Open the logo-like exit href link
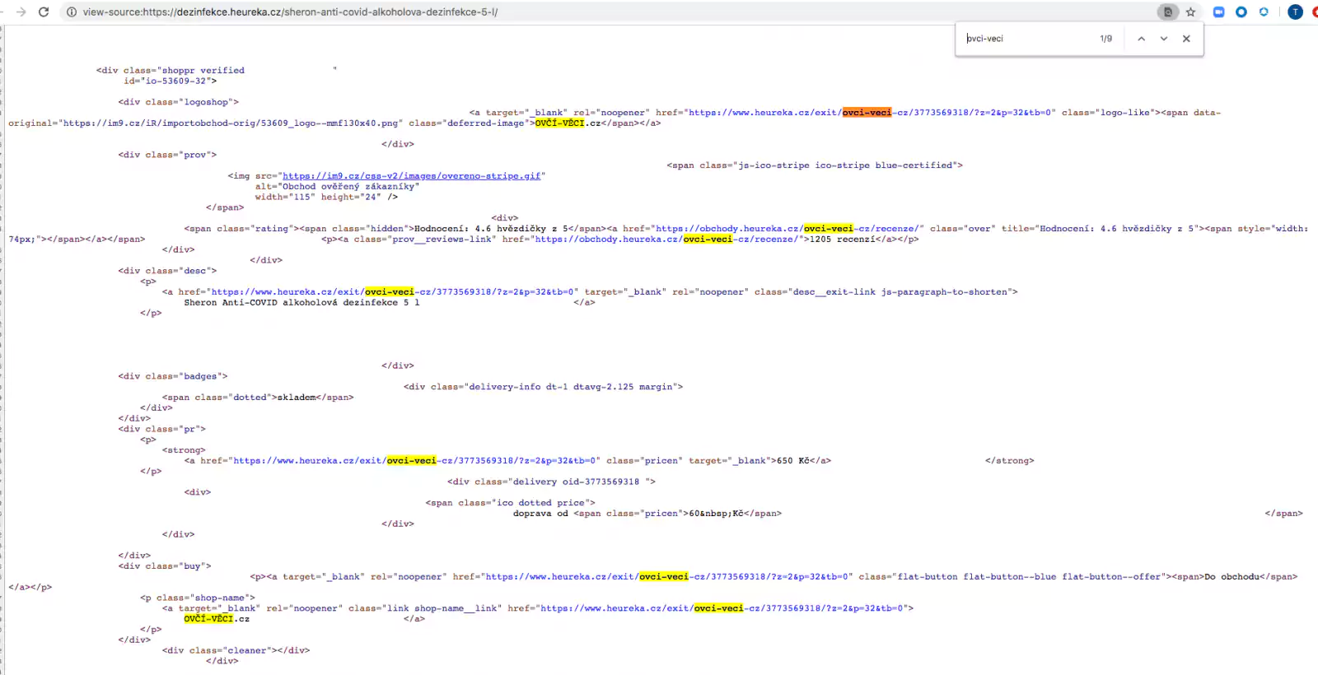The height and width of the screenshot is (675, 1318). pos(870,113)
